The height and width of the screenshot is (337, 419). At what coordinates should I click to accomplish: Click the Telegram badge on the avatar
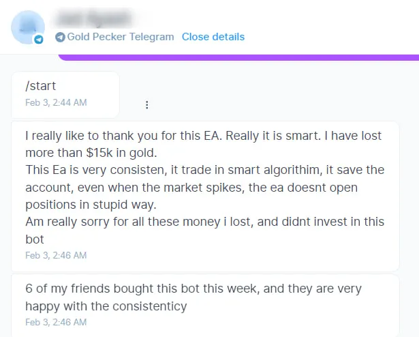[x=39, y=40]
